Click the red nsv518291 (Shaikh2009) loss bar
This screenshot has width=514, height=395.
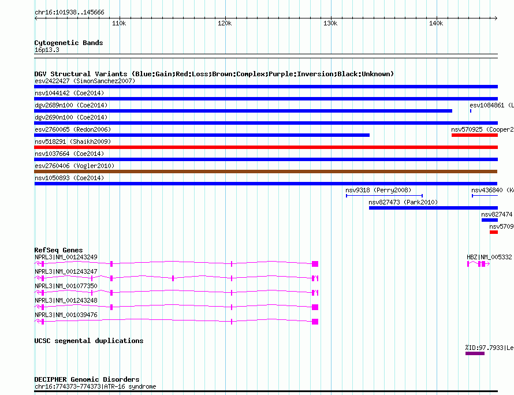coord(266,147)
